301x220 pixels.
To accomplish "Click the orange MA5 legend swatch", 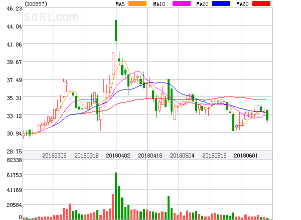I will [137, 3].
